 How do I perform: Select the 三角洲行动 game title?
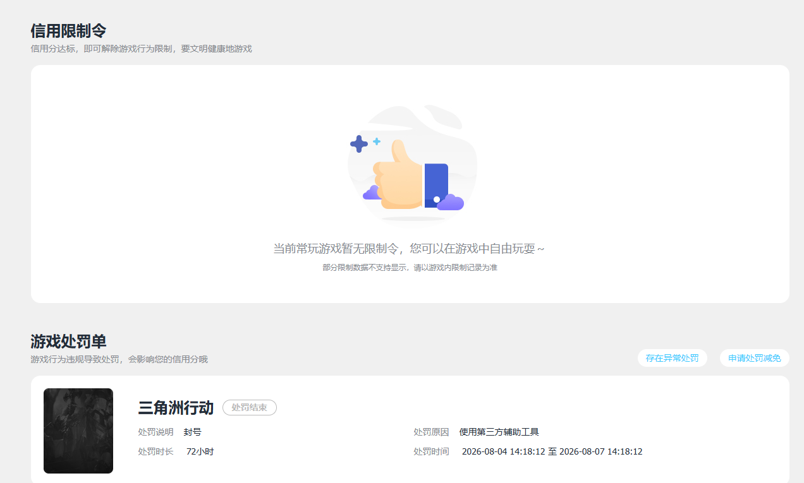coord(176,408)
